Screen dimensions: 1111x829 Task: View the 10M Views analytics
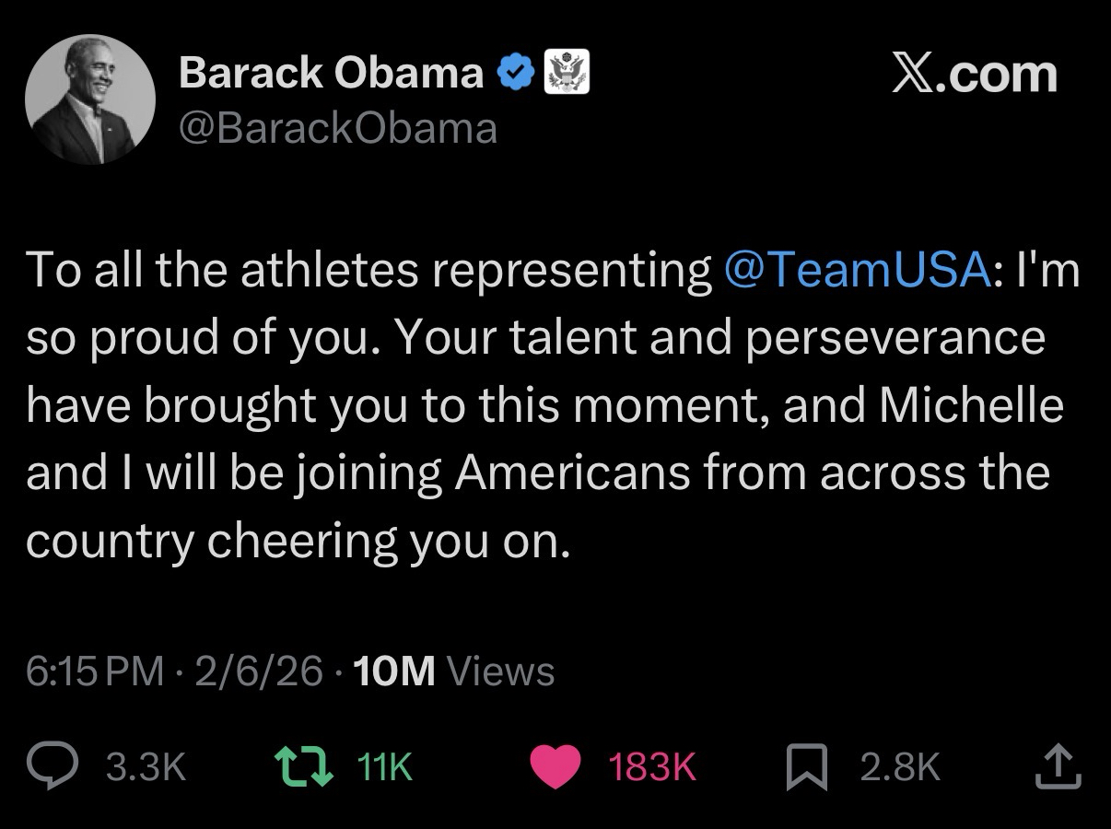pyautogui.click(x=453, y=671)
